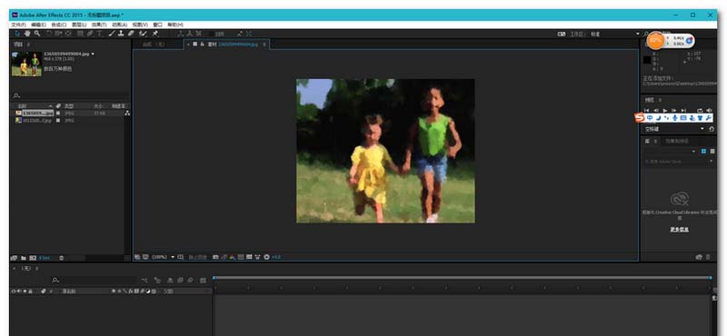Click the info panel black color swatch
727x336 pixels.
click(647, 60)
